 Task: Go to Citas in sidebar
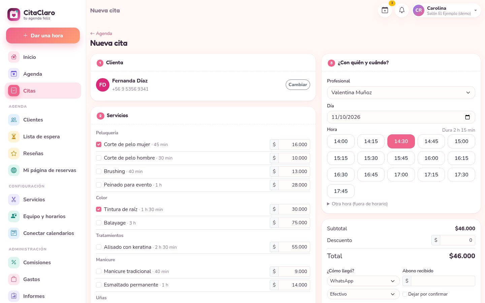[43, 91]
